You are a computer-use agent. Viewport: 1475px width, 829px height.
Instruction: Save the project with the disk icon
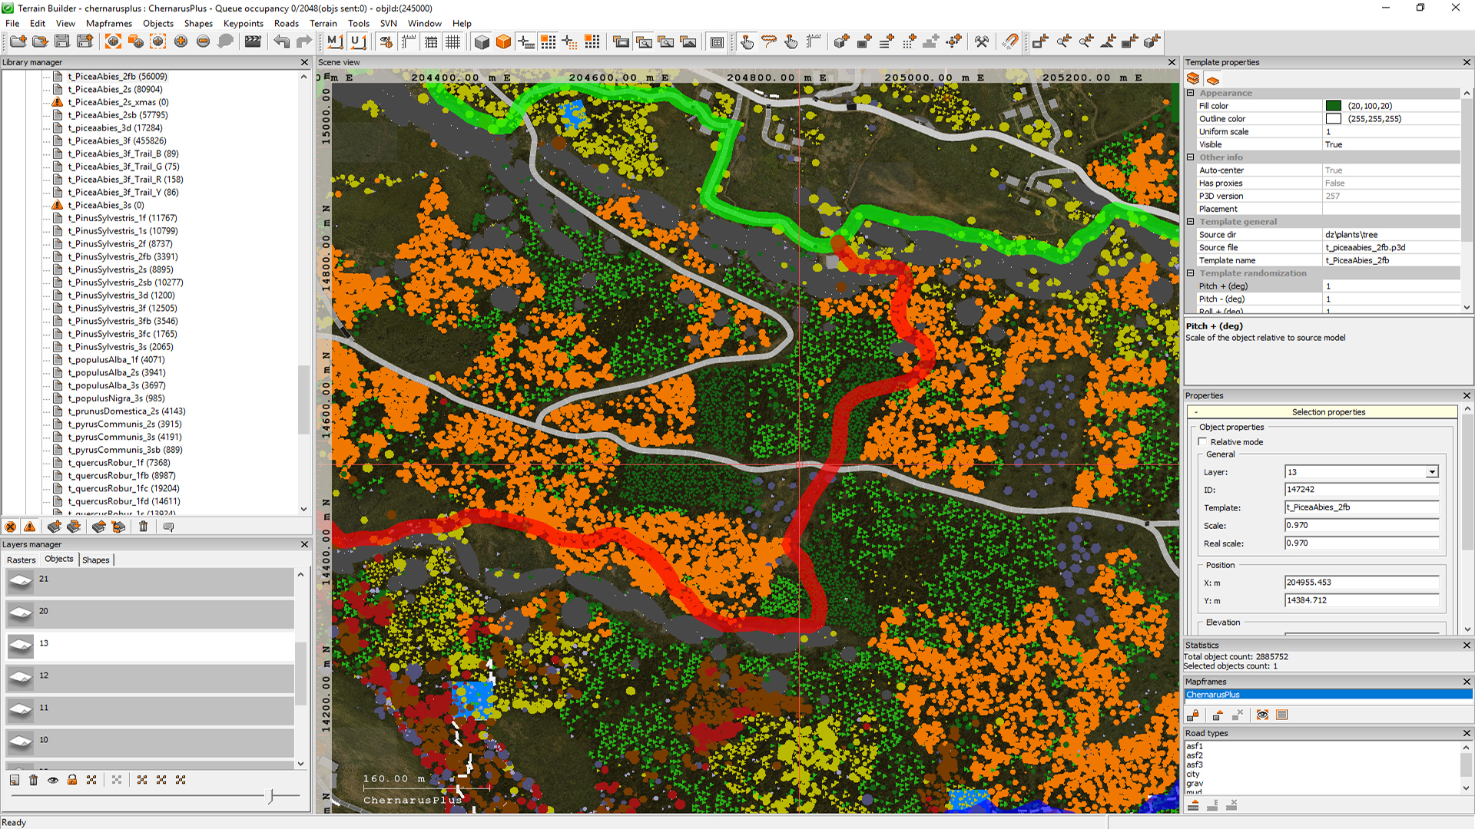(62, 41)
